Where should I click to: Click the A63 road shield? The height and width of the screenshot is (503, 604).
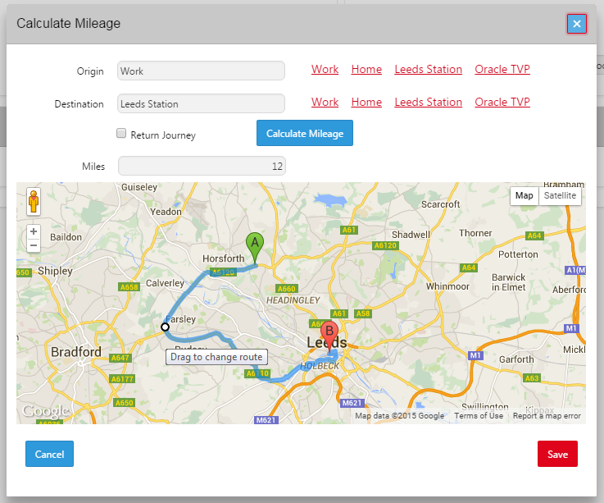click(532, 378)
